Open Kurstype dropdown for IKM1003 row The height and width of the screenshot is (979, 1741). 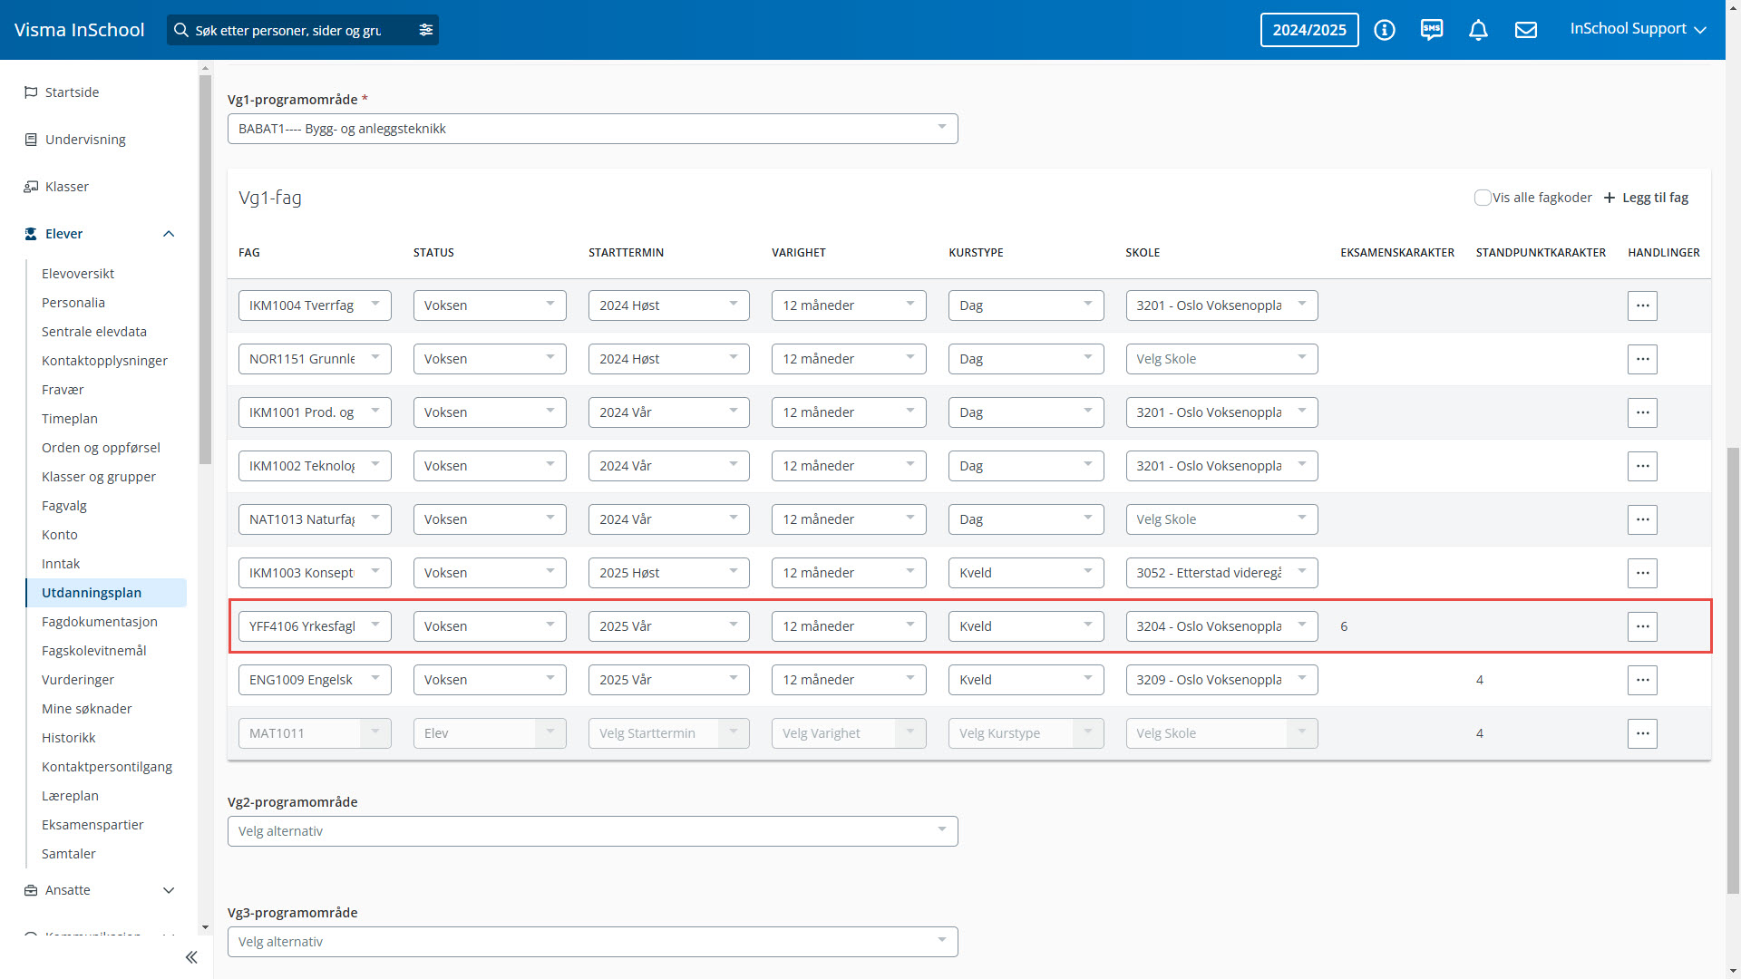tap(1026, 573)
